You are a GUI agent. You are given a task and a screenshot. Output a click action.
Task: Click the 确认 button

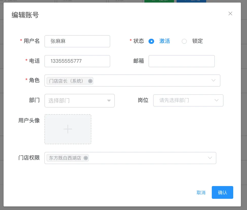click(x=222, y=192)
